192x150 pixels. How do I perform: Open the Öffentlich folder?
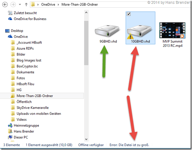tap(24, 102)
